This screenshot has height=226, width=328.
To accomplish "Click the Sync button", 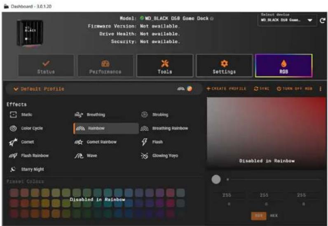I will [x=262, y=89].
